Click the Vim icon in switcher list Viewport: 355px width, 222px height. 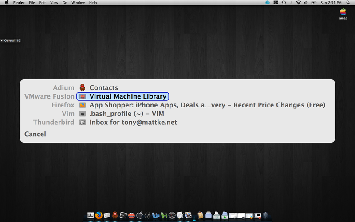83,114
